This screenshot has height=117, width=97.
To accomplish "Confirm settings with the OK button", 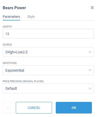I will coord(74,108).
